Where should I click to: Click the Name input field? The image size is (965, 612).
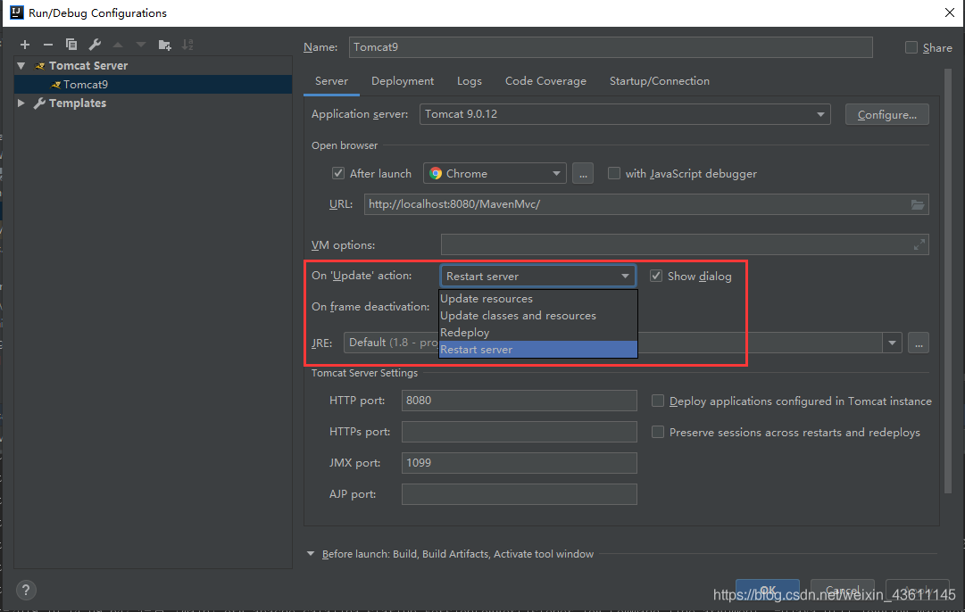[611, 47]
